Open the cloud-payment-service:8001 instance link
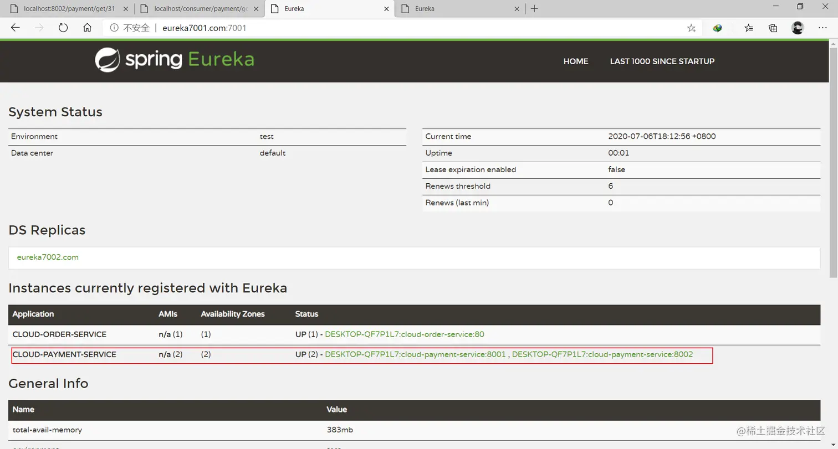Image resolution: width=838 pixels, height=449 pixels. pyautogui.click(x=415, y=354)
